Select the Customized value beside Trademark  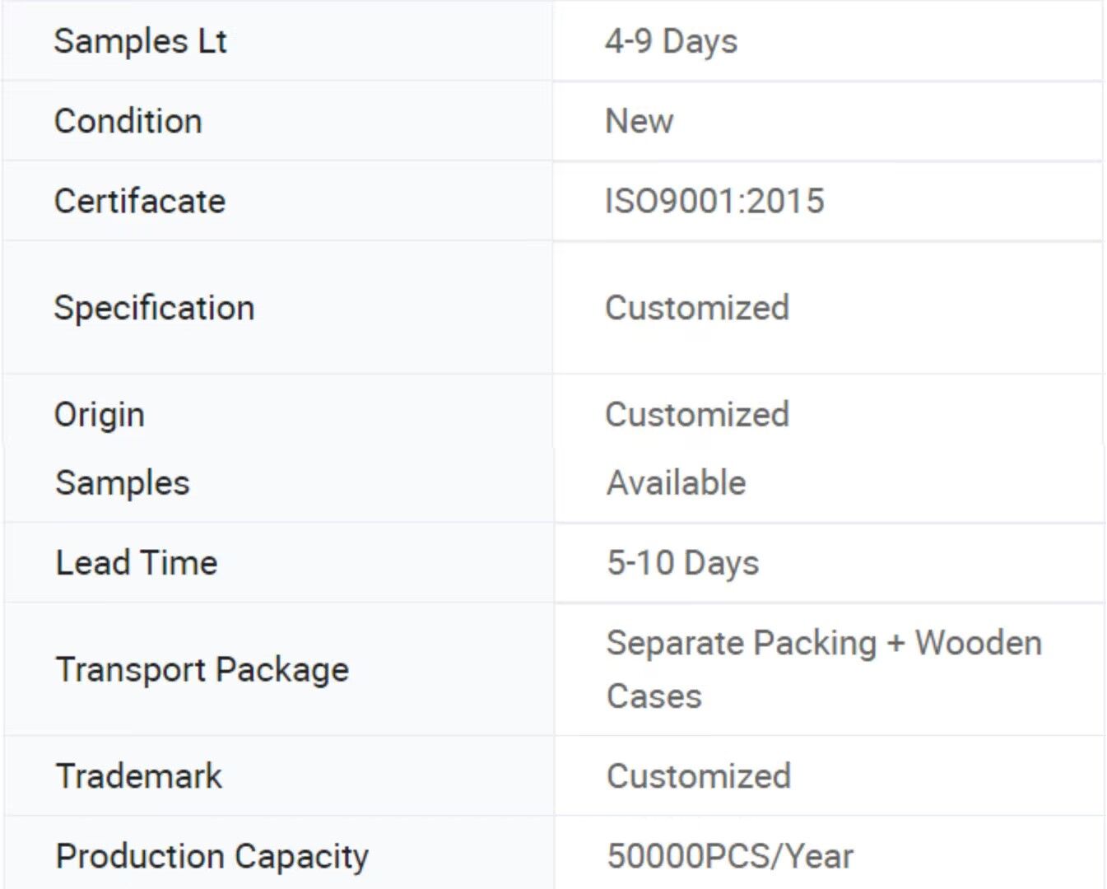point(698,775)
